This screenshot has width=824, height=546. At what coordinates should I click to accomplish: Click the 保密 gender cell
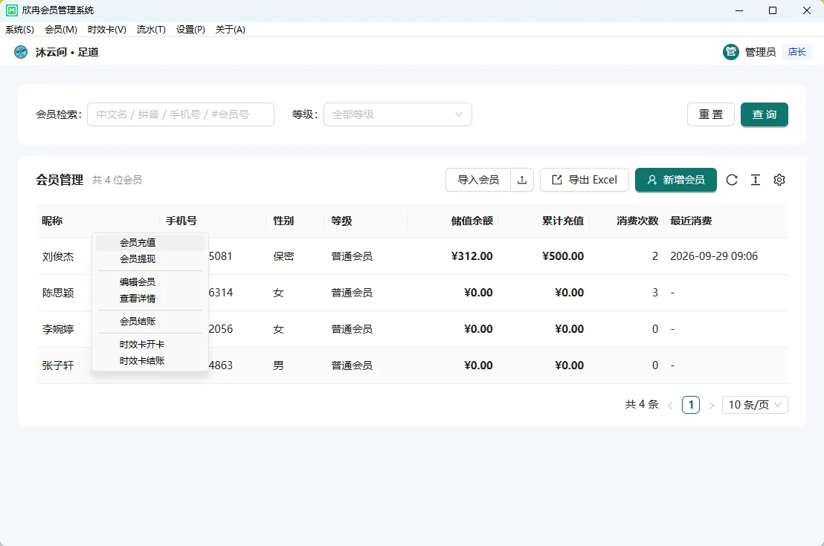284,256
